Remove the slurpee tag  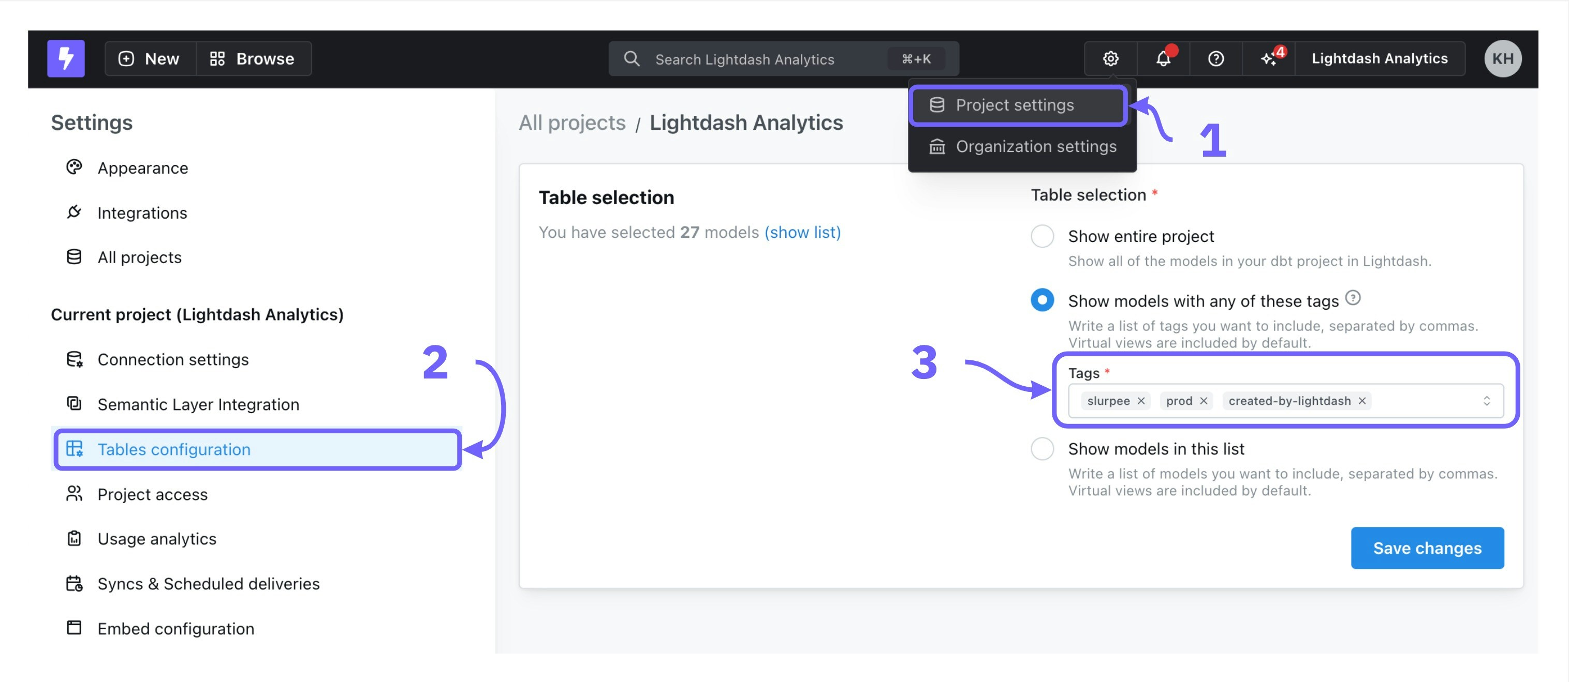pyautogui.click(x=1141, y=400)
